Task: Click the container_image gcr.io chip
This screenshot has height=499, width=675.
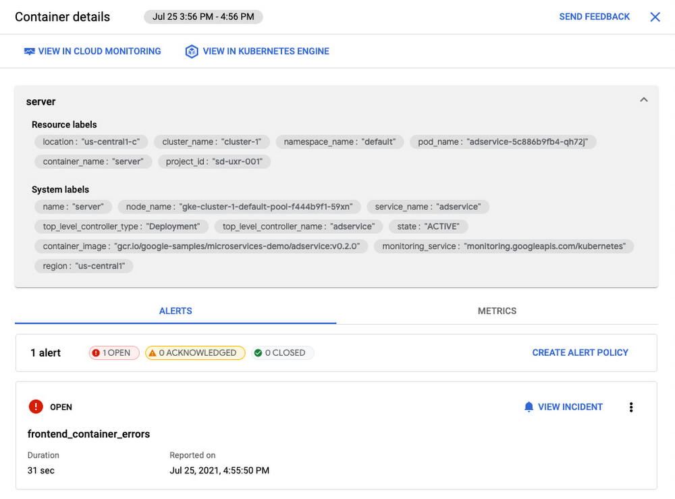Action: [201, 246]
